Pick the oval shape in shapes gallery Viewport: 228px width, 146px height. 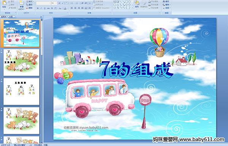[130, 2]
